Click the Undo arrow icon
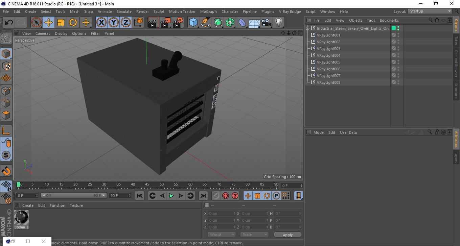Viewport: 460px width, 246px height. [9, 23]
